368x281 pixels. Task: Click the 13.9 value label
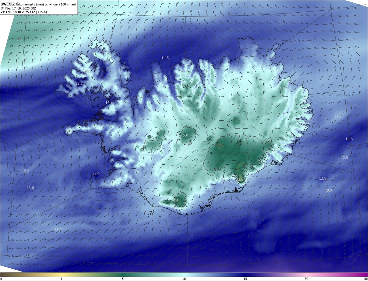point(323,178)
